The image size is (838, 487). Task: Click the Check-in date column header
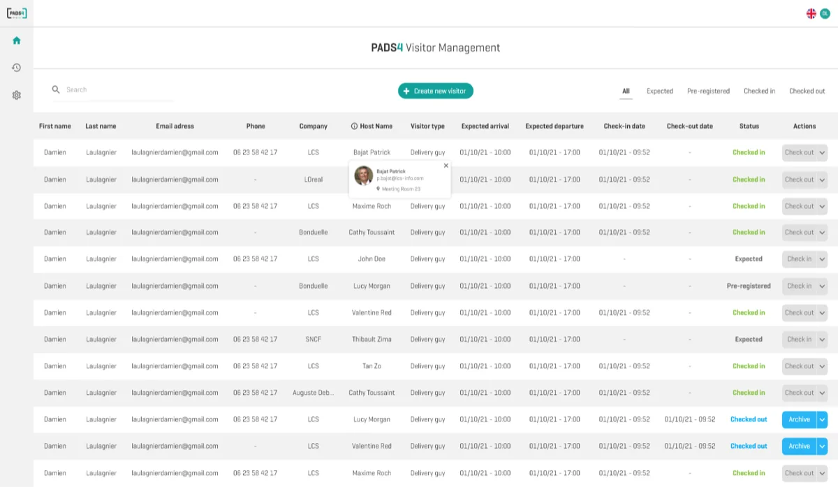pyautogui.click(x=624, y=126)
